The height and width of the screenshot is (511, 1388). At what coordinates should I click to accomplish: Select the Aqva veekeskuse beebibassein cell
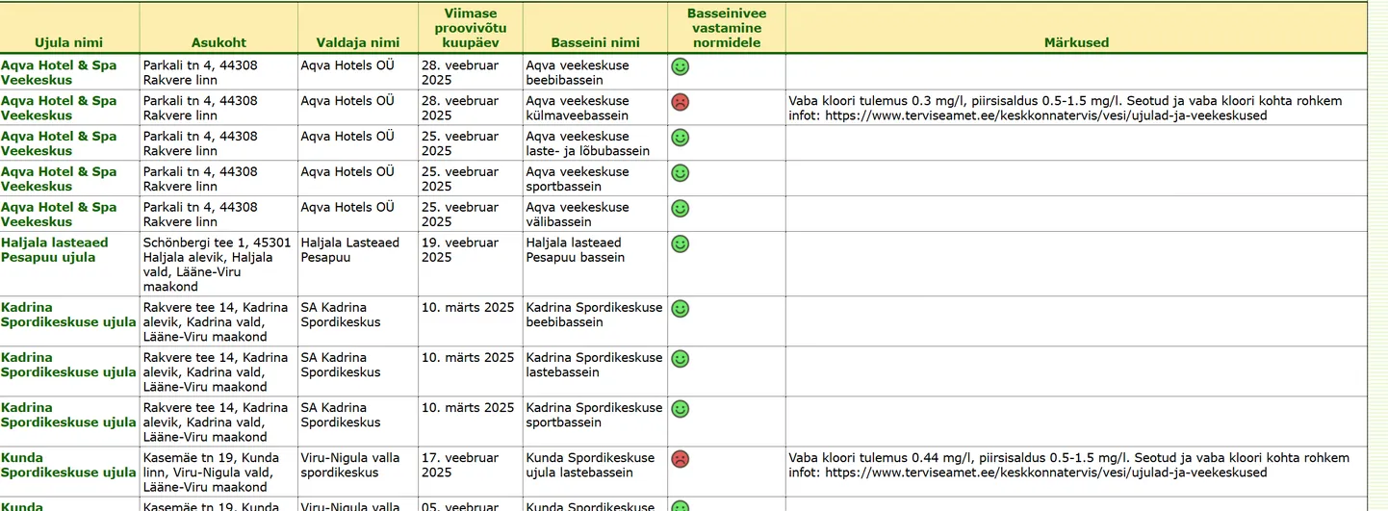click(595, 72)
